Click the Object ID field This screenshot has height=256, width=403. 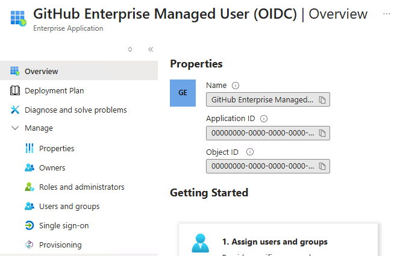(x=268, y=166)
